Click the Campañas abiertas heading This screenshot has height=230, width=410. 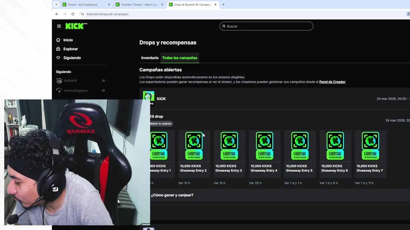click(160, 70)
